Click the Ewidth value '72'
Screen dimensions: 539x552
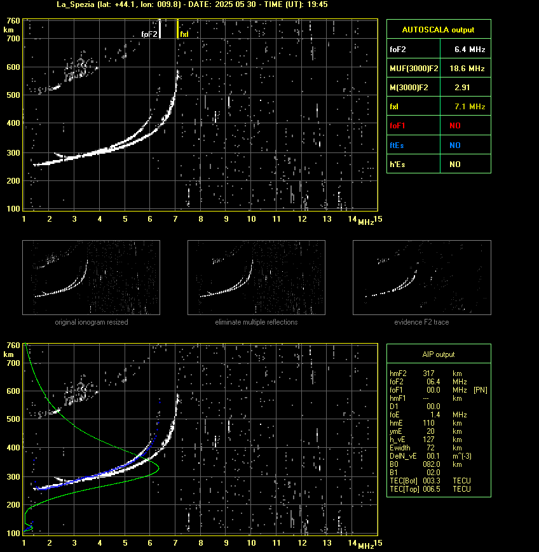click(x=430, y=448)
